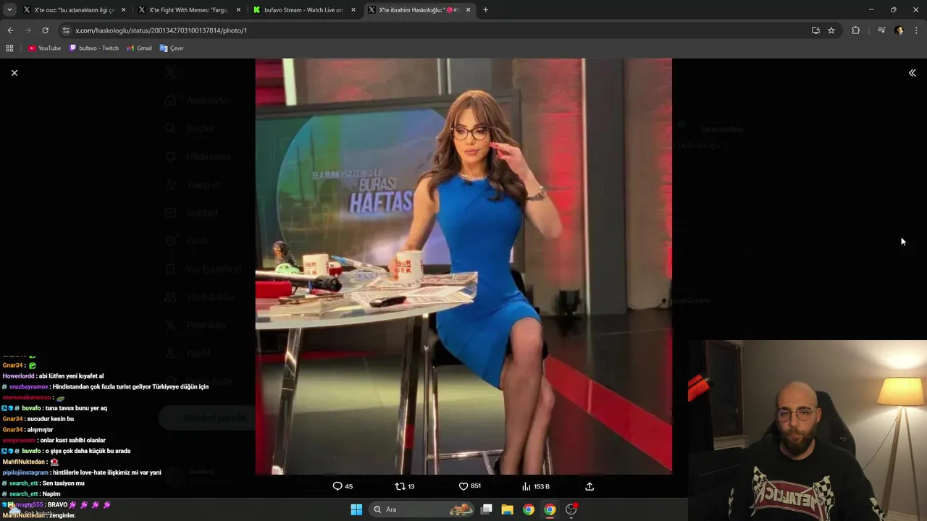Bookmark this page with the star
The width and height of the screenshot is (927, 521).
coord(831,30)
